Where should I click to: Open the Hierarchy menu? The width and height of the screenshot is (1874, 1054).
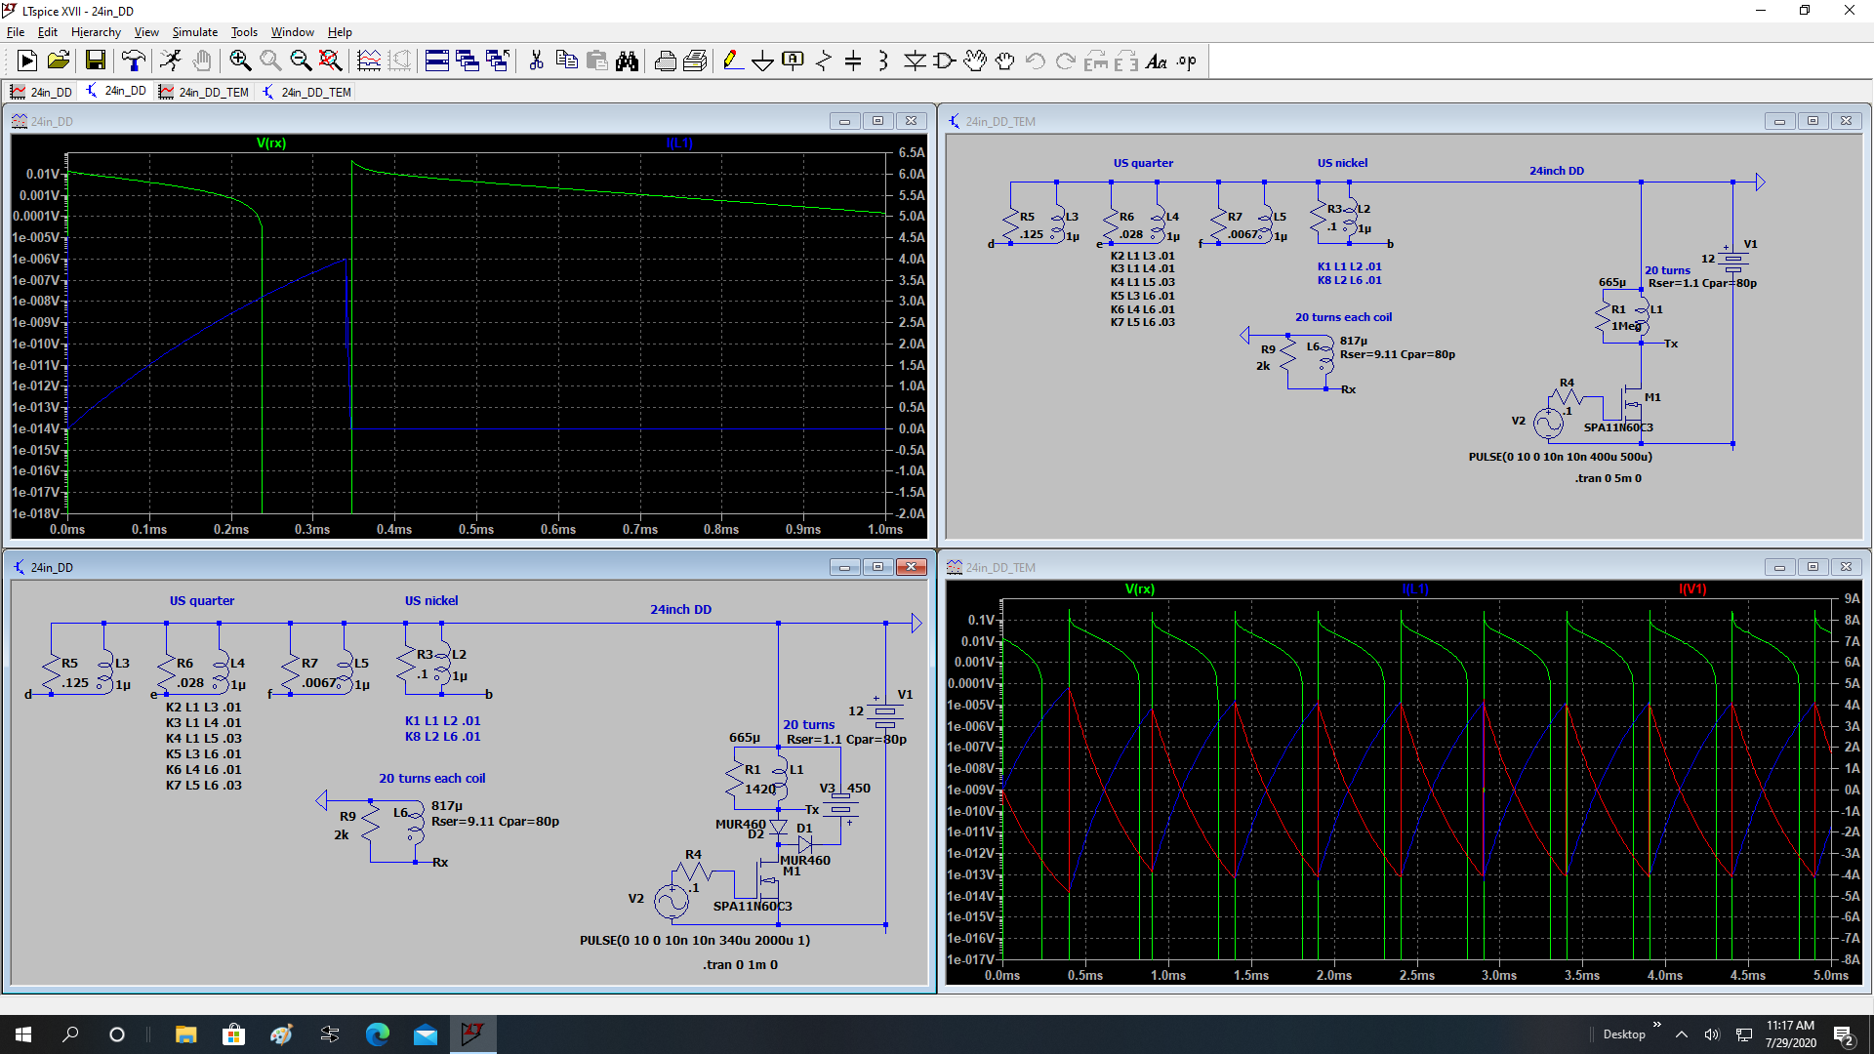pyautogui.click(x=96, y=32)
